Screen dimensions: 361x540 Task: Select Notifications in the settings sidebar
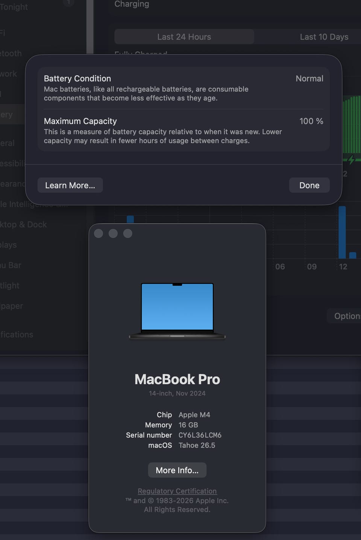point(17,335)
